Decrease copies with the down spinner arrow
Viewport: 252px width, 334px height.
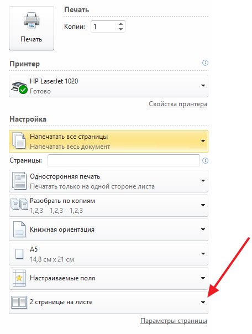click(120, 29)
